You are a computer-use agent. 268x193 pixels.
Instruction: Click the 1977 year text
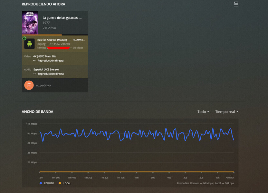click(x=46, y=23)
